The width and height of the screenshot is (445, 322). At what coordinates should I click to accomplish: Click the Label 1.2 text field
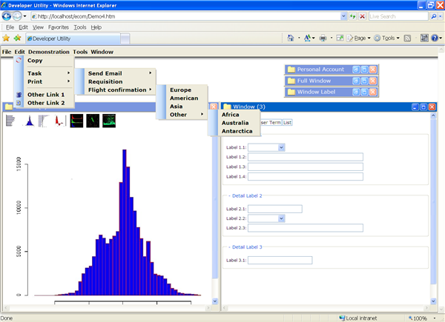tap(306, 157)
